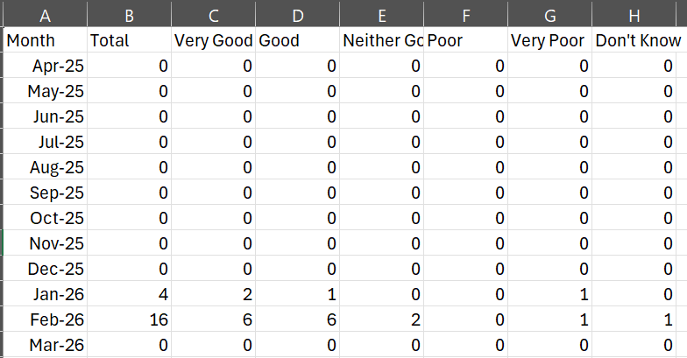Select the Mar-26 month cell
Viewport: 687px width, 358px height.
tap(44, 345)
